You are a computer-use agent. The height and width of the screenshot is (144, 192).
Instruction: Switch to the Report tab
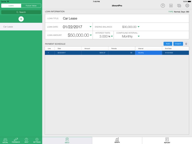coord(167,140)
